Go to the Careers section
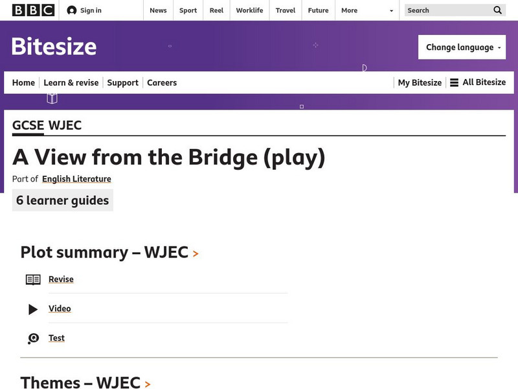This screenshot has height=389, width=518. tap(161, 82)
